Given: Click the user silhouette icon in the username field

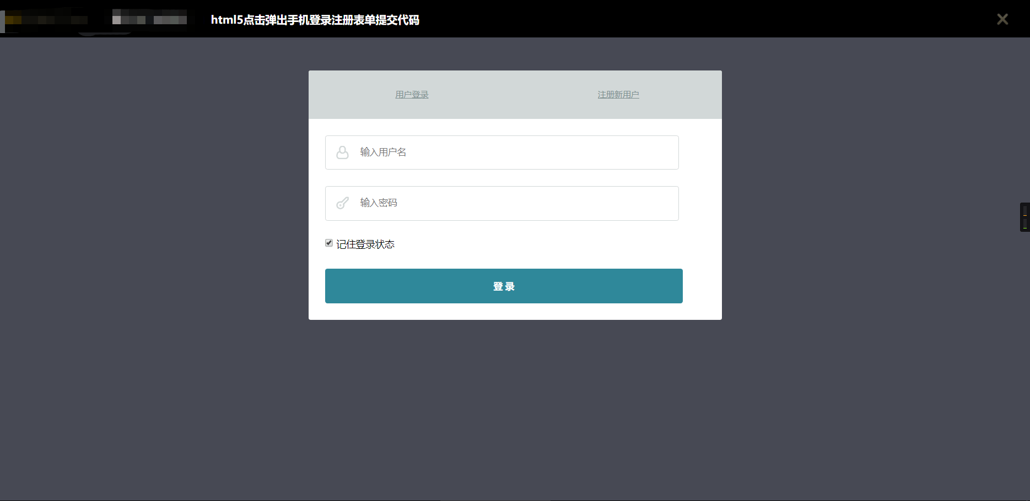Looking at the screenshot, I should click(x=342, y=152).
